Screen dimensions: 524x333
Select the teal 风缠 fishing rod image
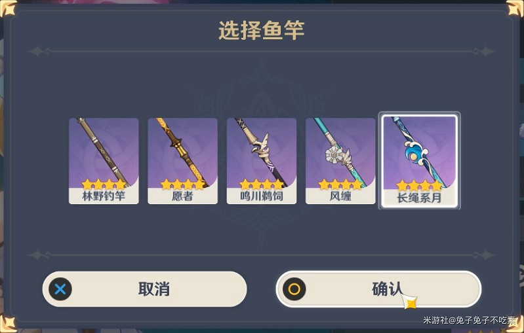point(340,153)
